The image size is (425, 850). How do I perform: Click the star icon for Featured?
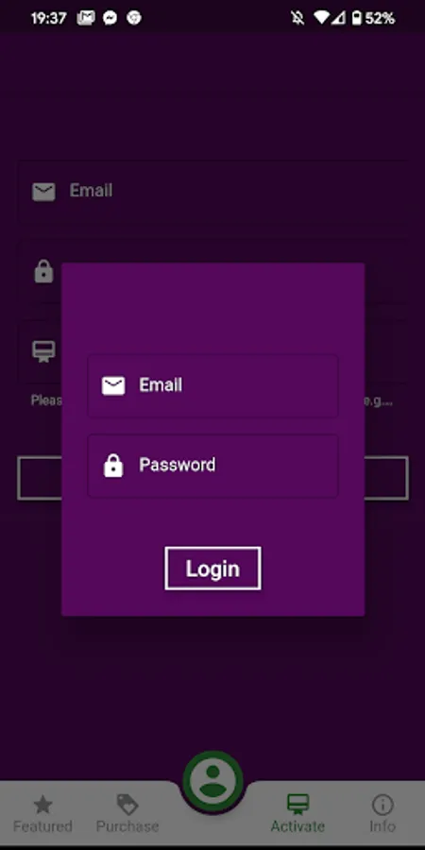coord(42,805)
